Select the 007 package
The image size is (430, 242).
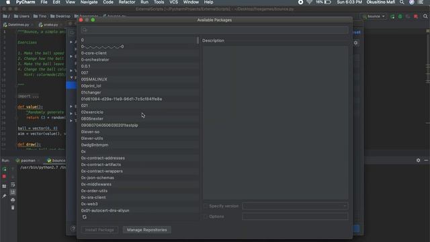pyautogui.click(x=139, y=73)
